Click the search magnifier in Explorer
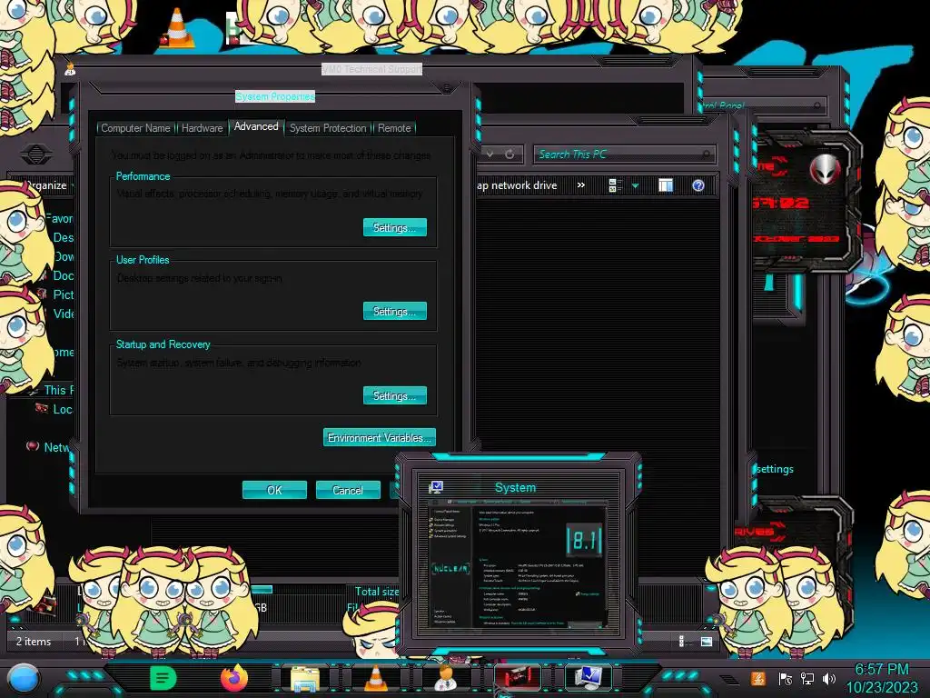The width and height of the screenshot is (930, 698). point(706,155)
